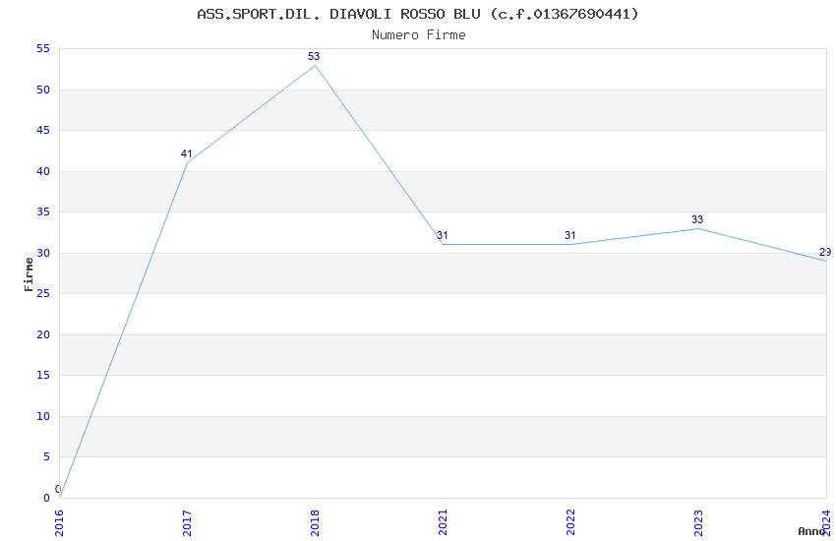This screenshot has width=836, height=541.
Task: Click the y-axis value 10
Action: [43, 416]
